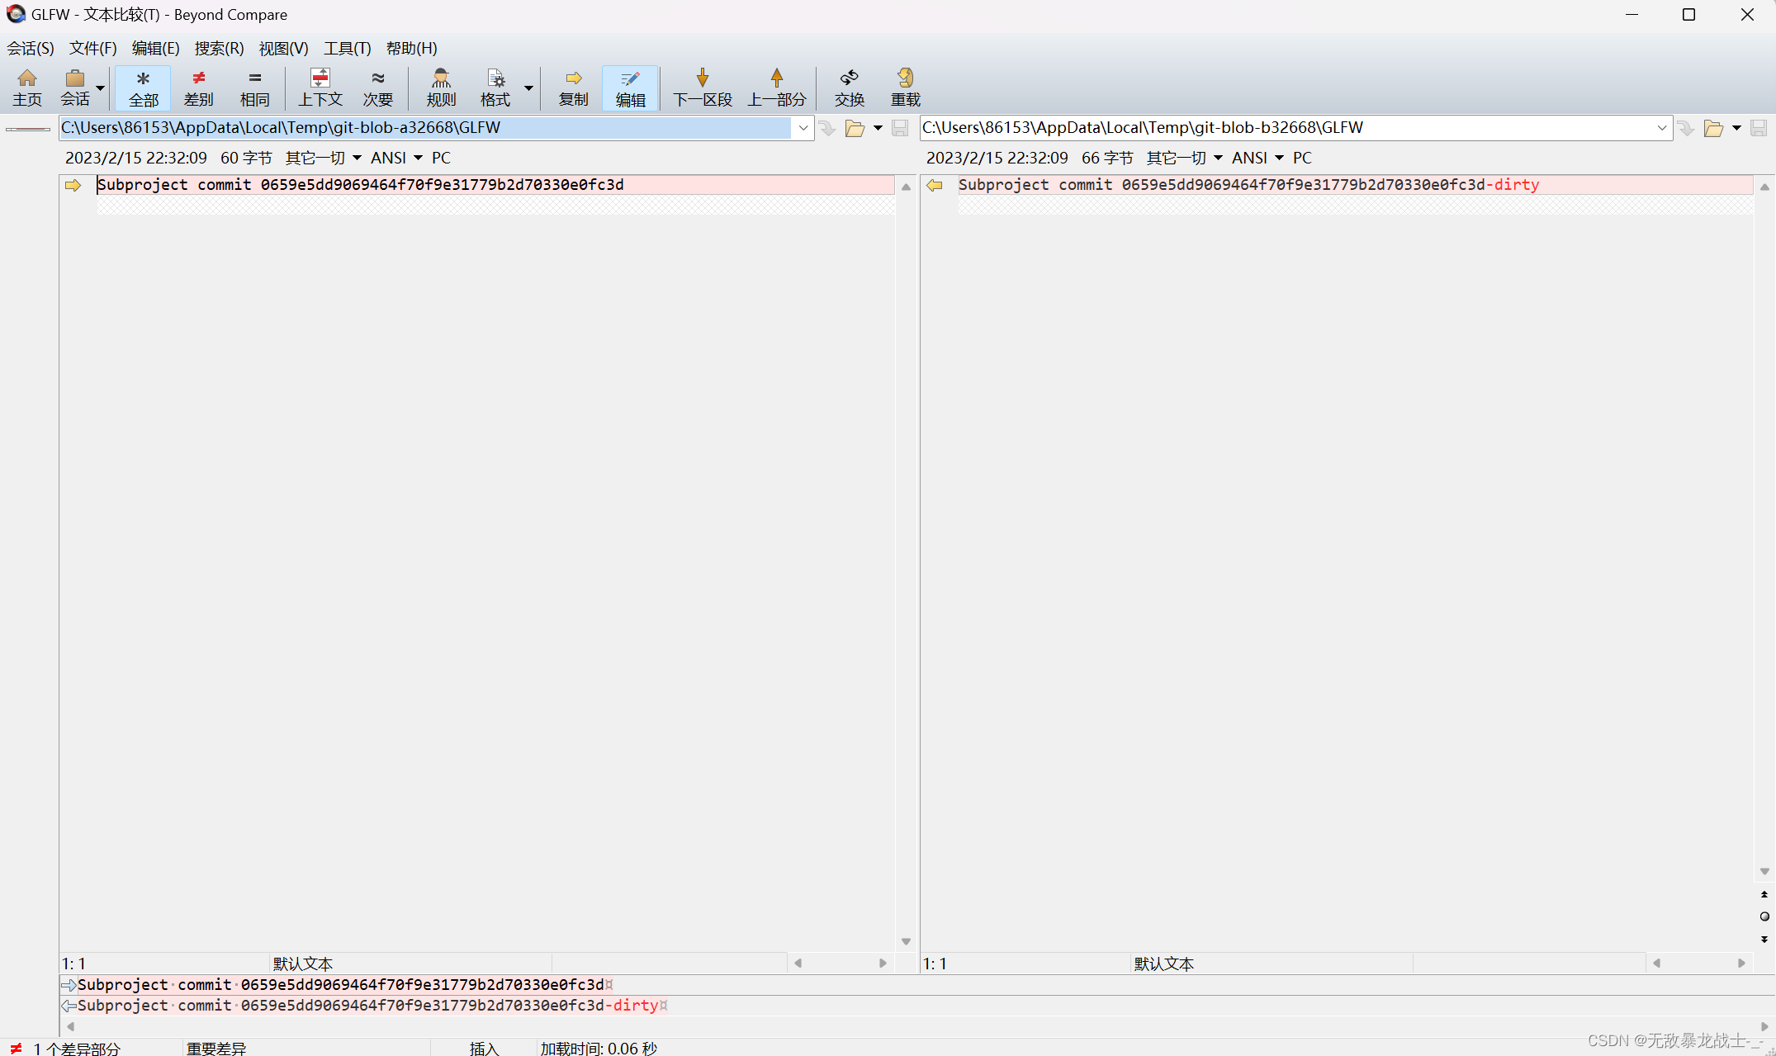Viewport: 1776px width, 1056px height.
Task: Expand the left file path dropdown
Action: [x=803, y=128]
